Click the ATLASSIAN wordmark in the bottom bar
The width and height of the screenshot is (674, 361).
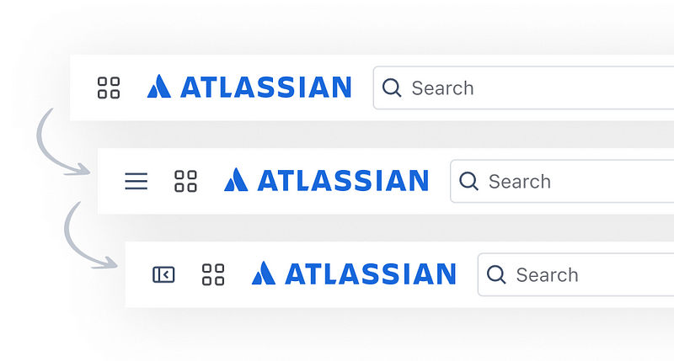(x=371, y=273)
